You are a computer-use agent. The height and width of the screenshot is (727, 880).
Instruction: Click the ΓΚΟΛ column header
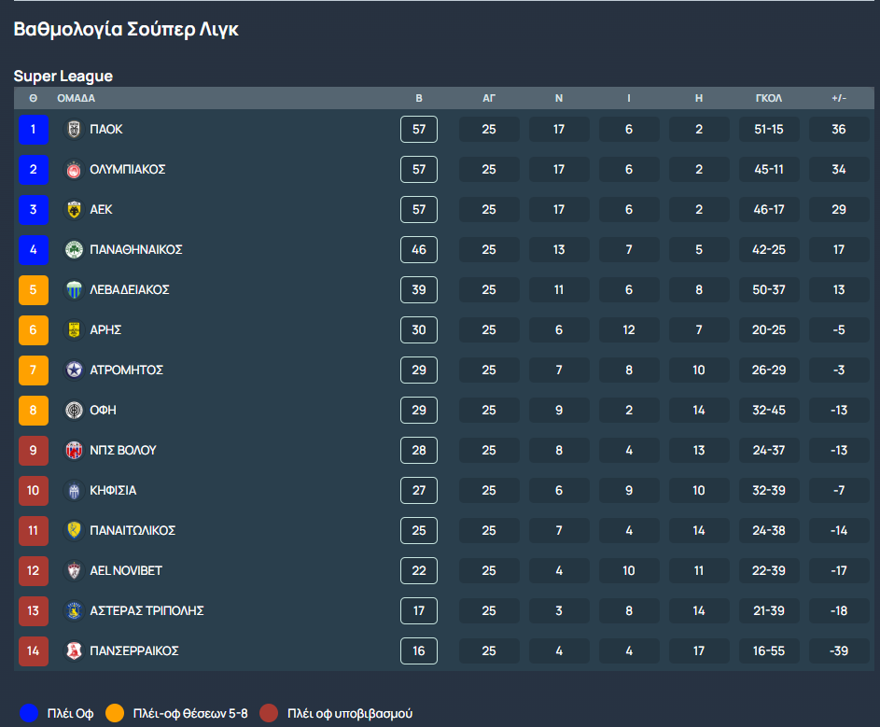click(768, 98)
